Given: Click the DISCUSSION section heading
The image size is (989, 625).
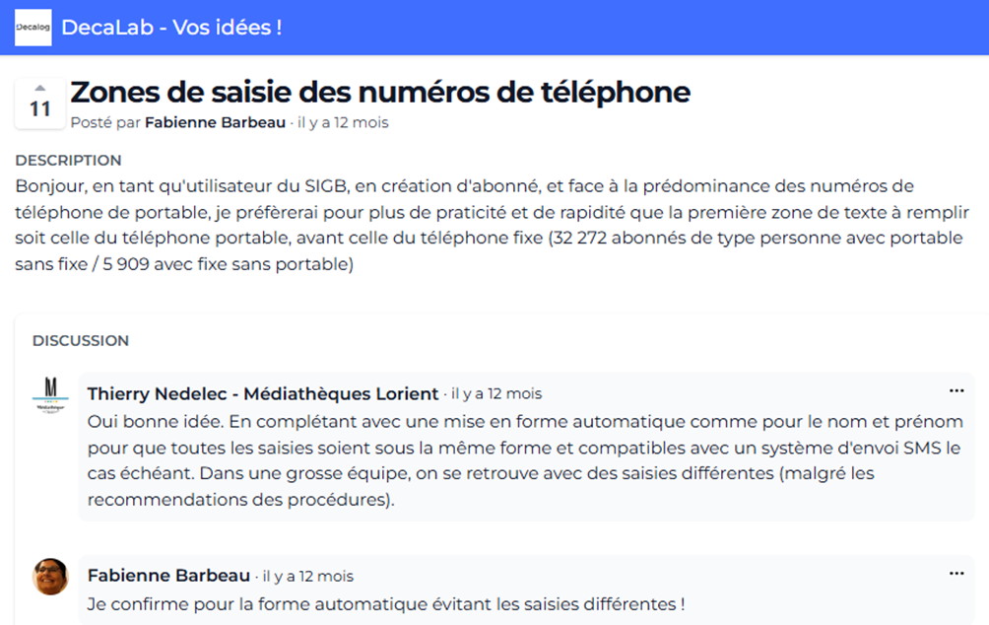Looking at the screenshot, I should (81, 341).
